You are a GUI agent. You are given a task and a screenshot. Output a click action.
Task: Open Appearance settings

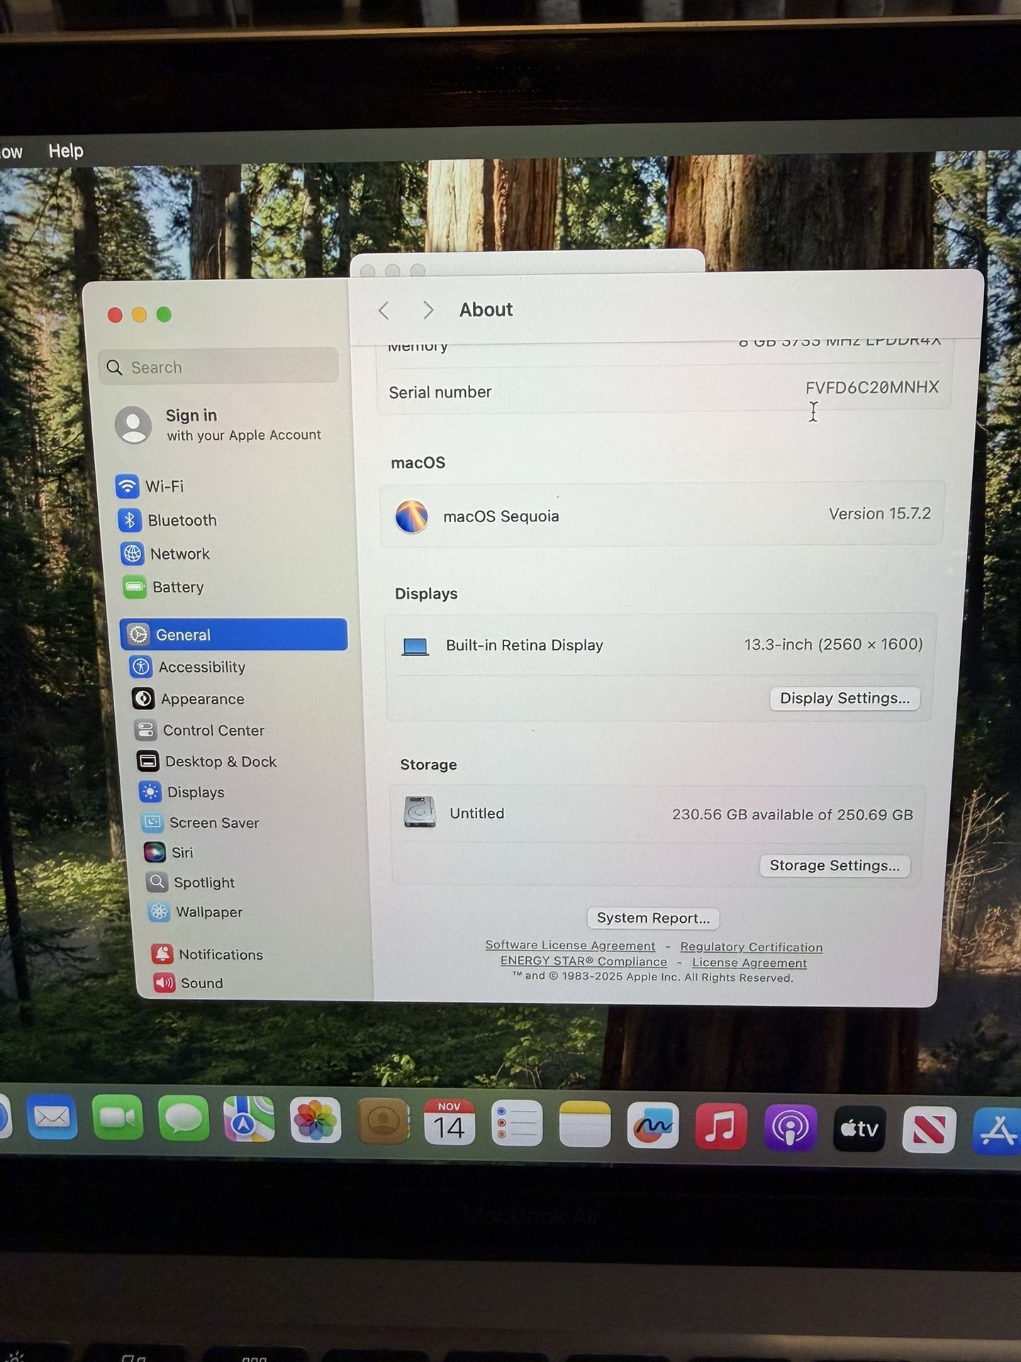(189, 699)
